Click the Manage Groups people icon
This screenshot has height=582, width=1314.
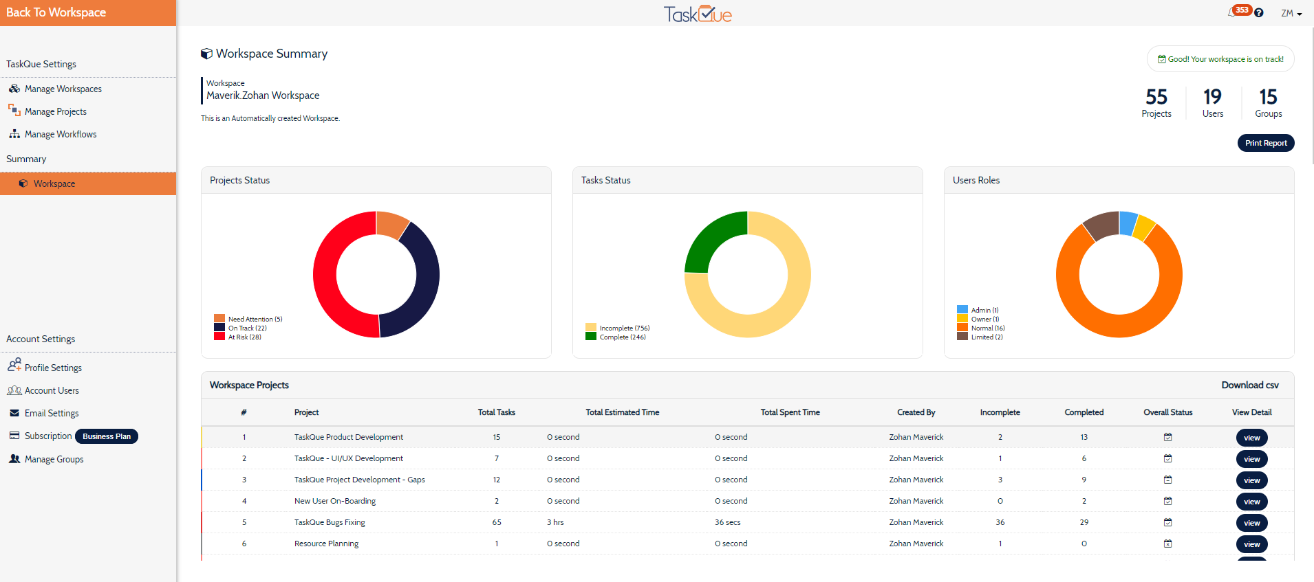coord(14,459)
